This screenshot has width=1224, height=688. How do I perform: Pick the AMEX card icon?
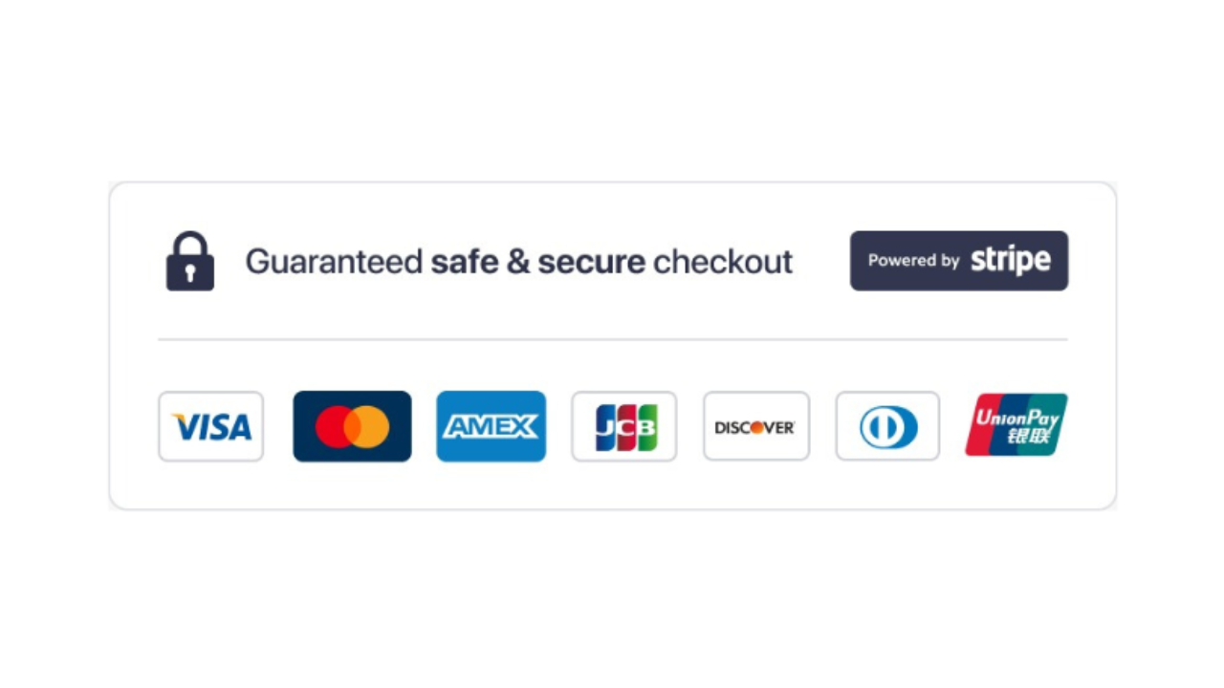click(492, 426)
